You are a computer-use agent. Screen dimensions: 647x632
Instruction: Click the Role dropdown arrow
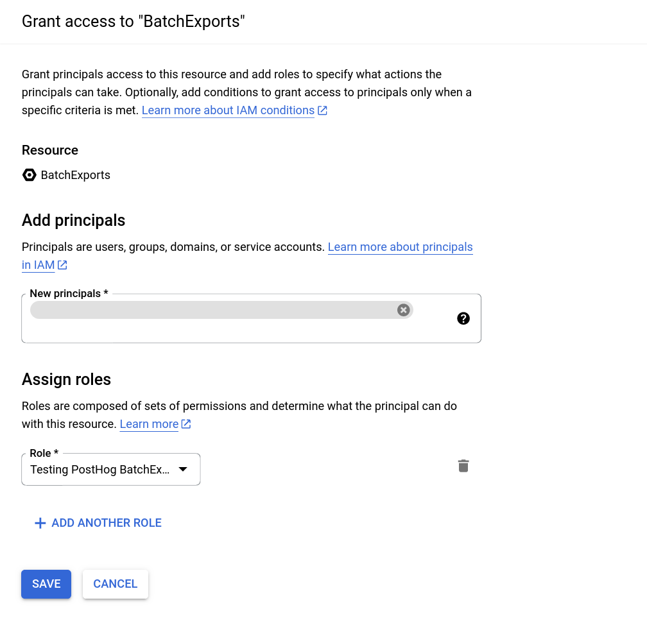183,469
